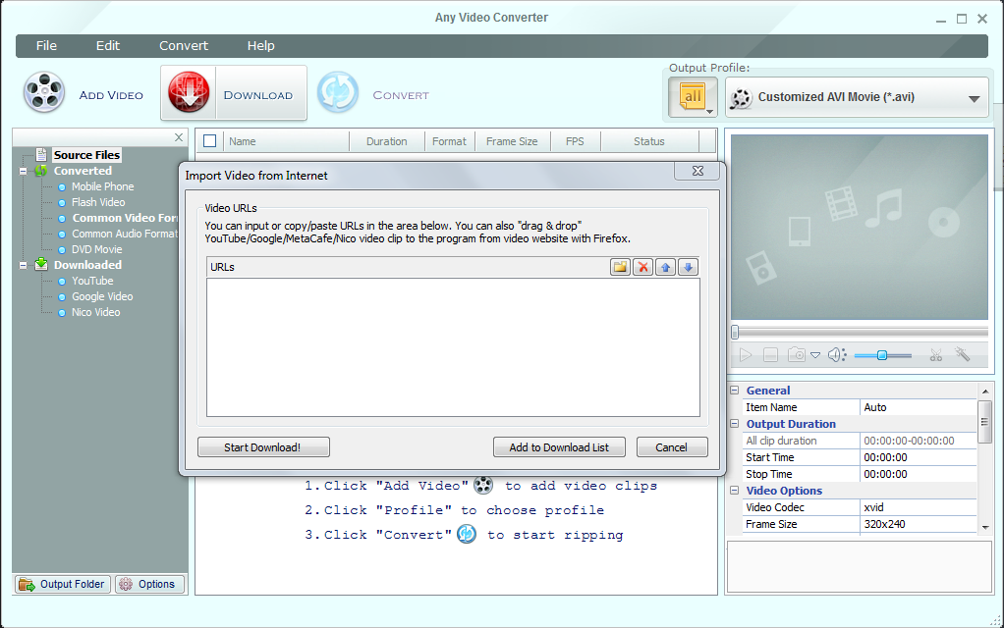Adjust the volume slider handle
Viewport: 1004px width, 628px height.
point(882,355)
